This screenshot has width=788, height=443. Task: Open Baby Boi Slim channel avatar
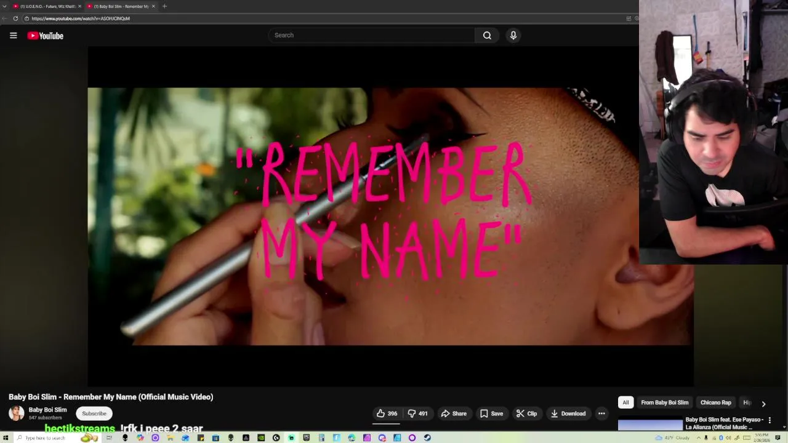tap(17, 413)
